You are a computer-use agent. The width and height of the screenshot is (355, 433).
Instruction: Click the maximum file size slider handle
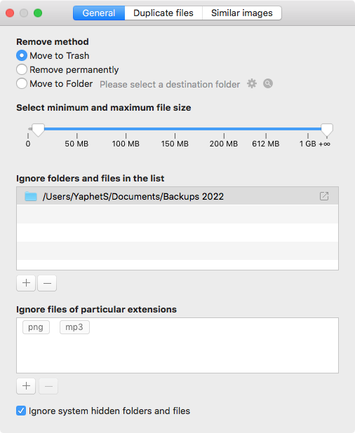coord(327,130)
